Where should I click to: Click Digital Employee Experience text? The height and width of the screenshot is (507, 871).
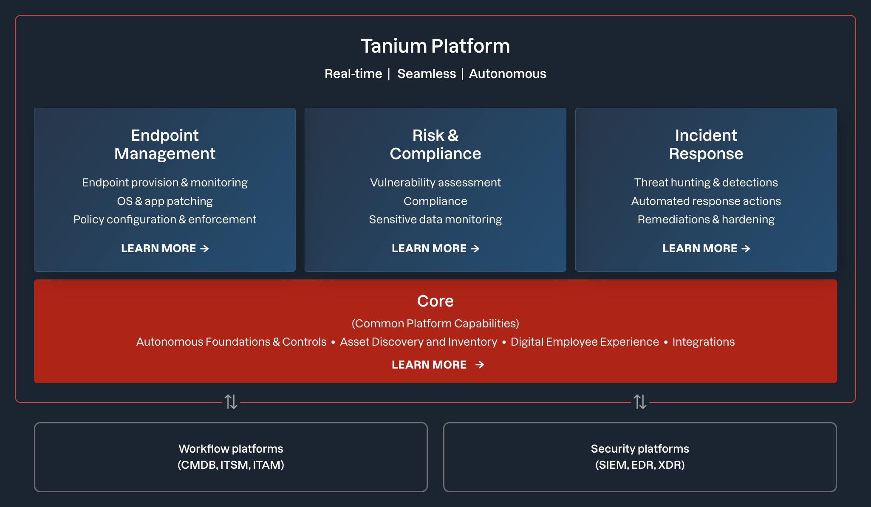585,342
